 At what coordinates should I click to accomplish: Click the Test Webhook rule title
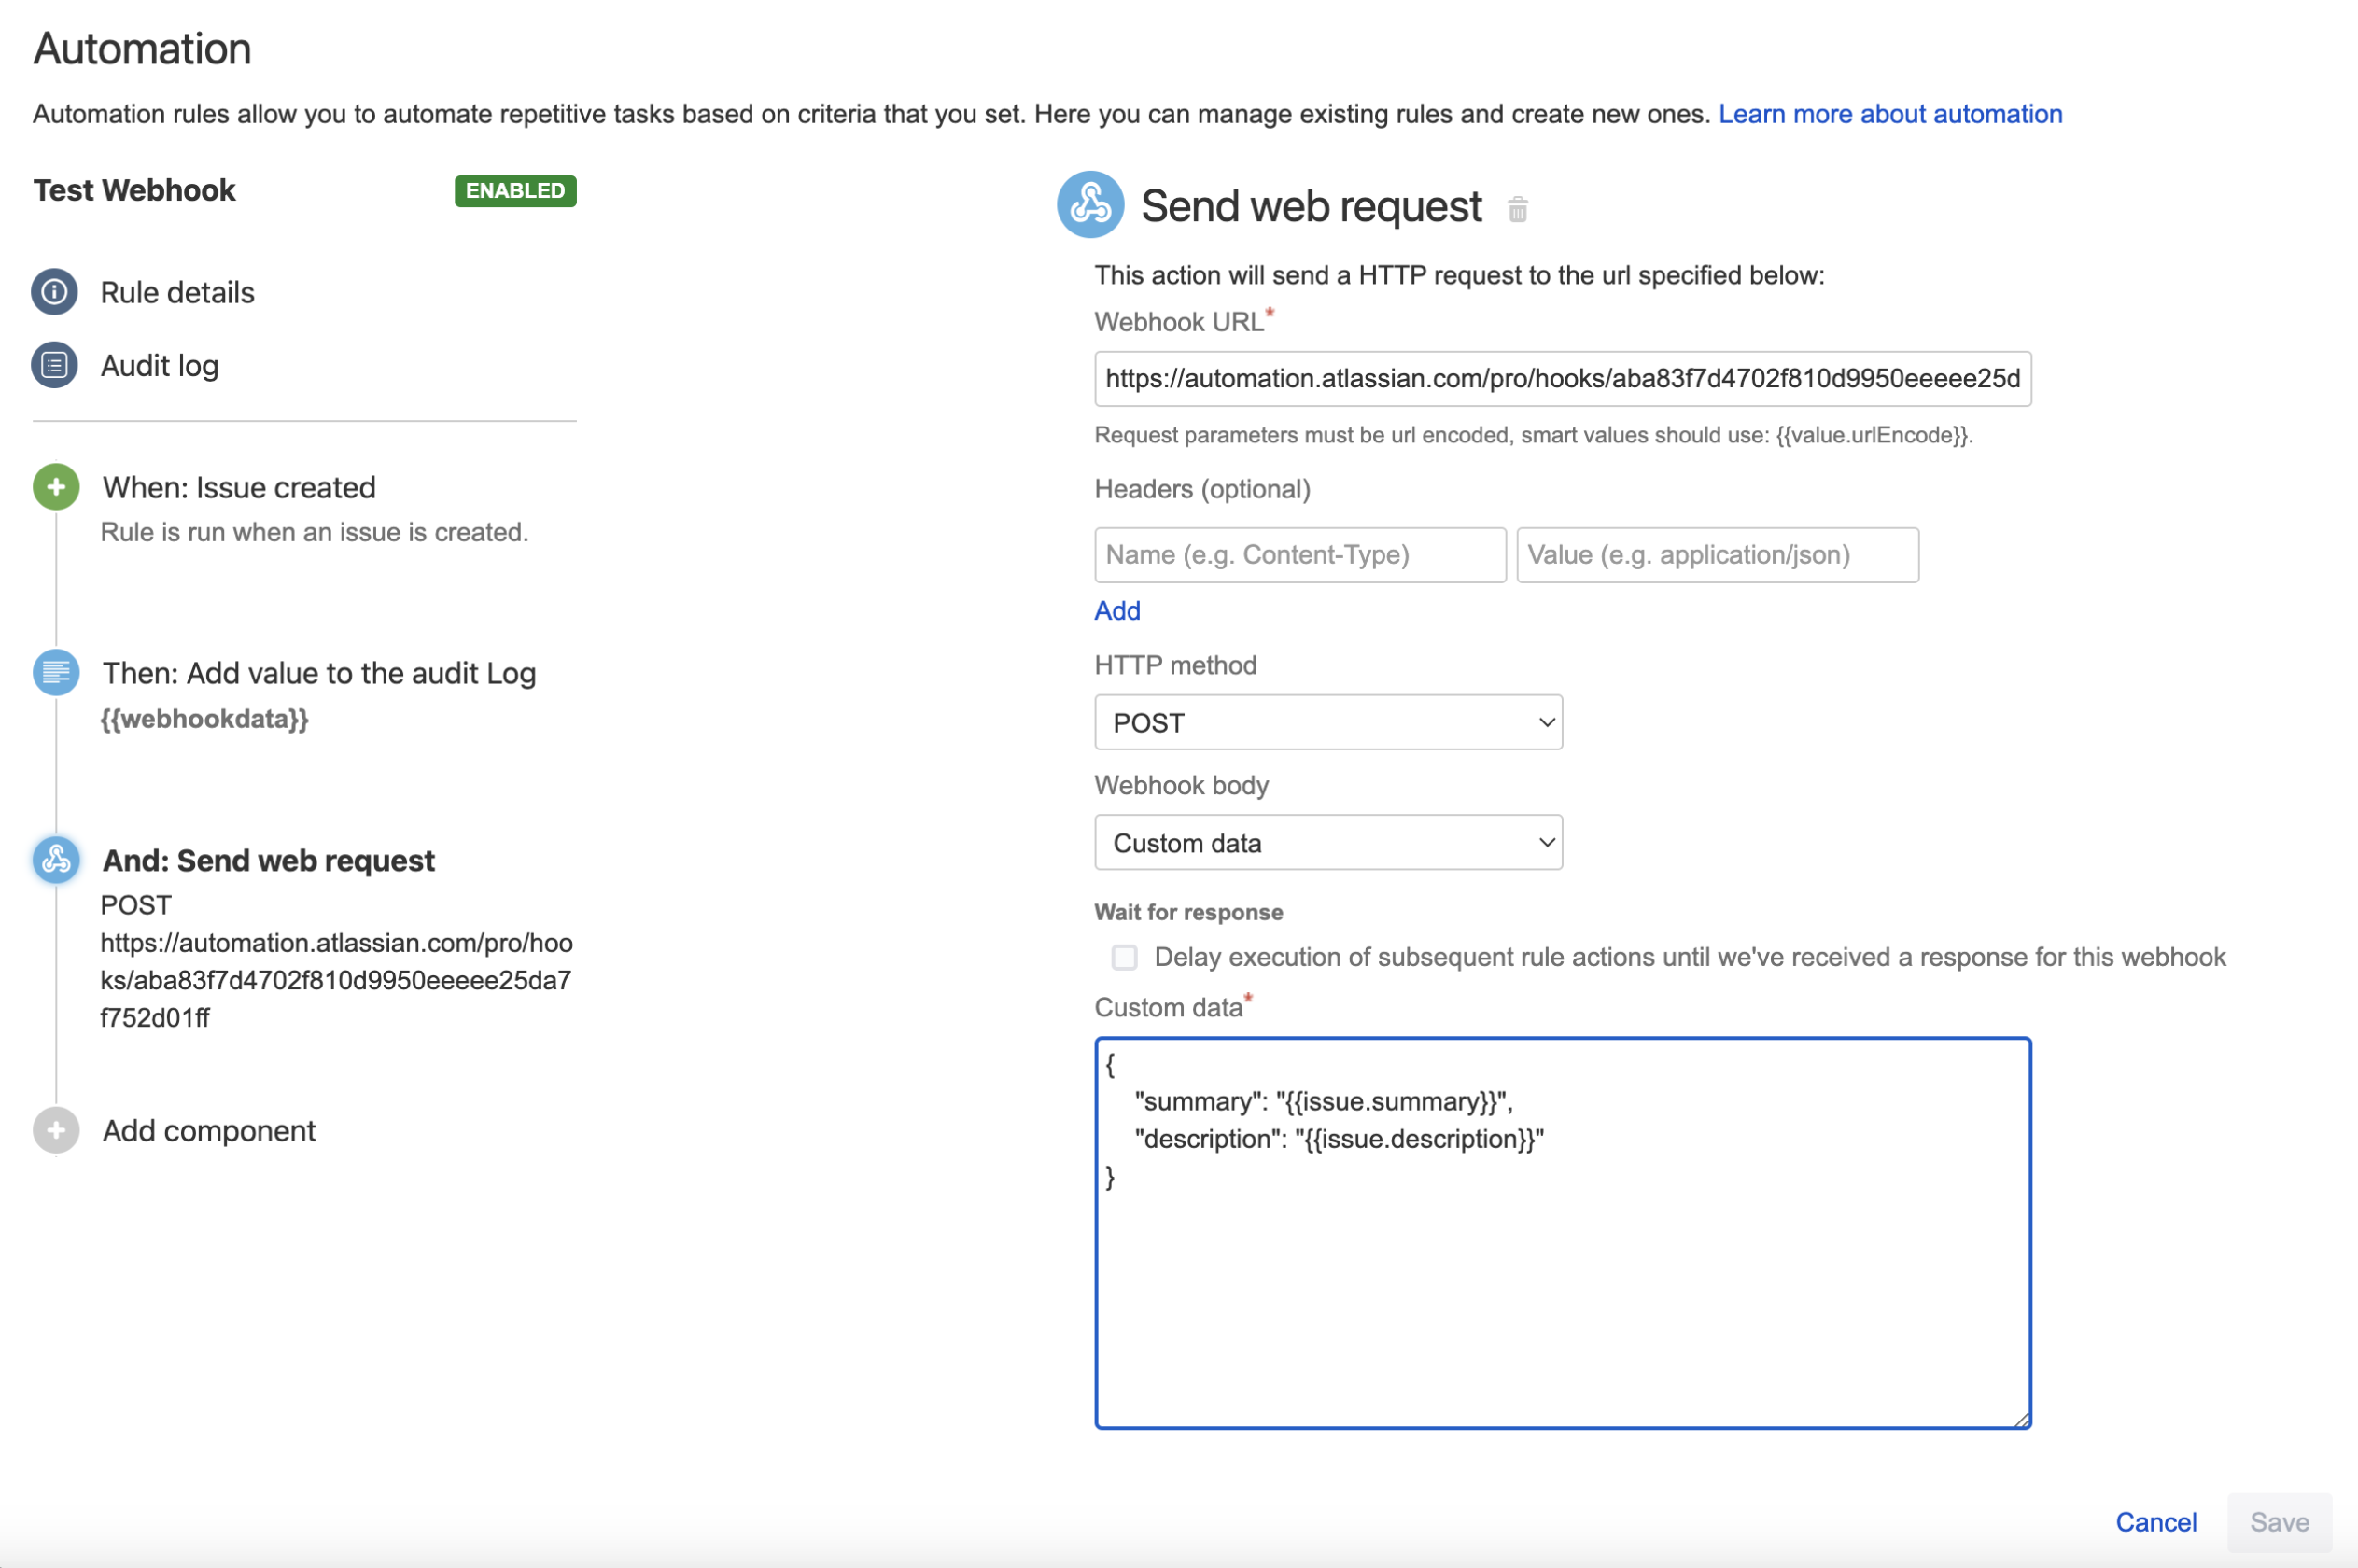tap(134, 190)
